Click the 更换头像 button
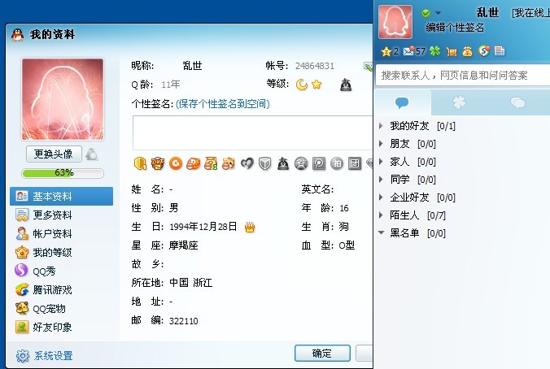 54,154
